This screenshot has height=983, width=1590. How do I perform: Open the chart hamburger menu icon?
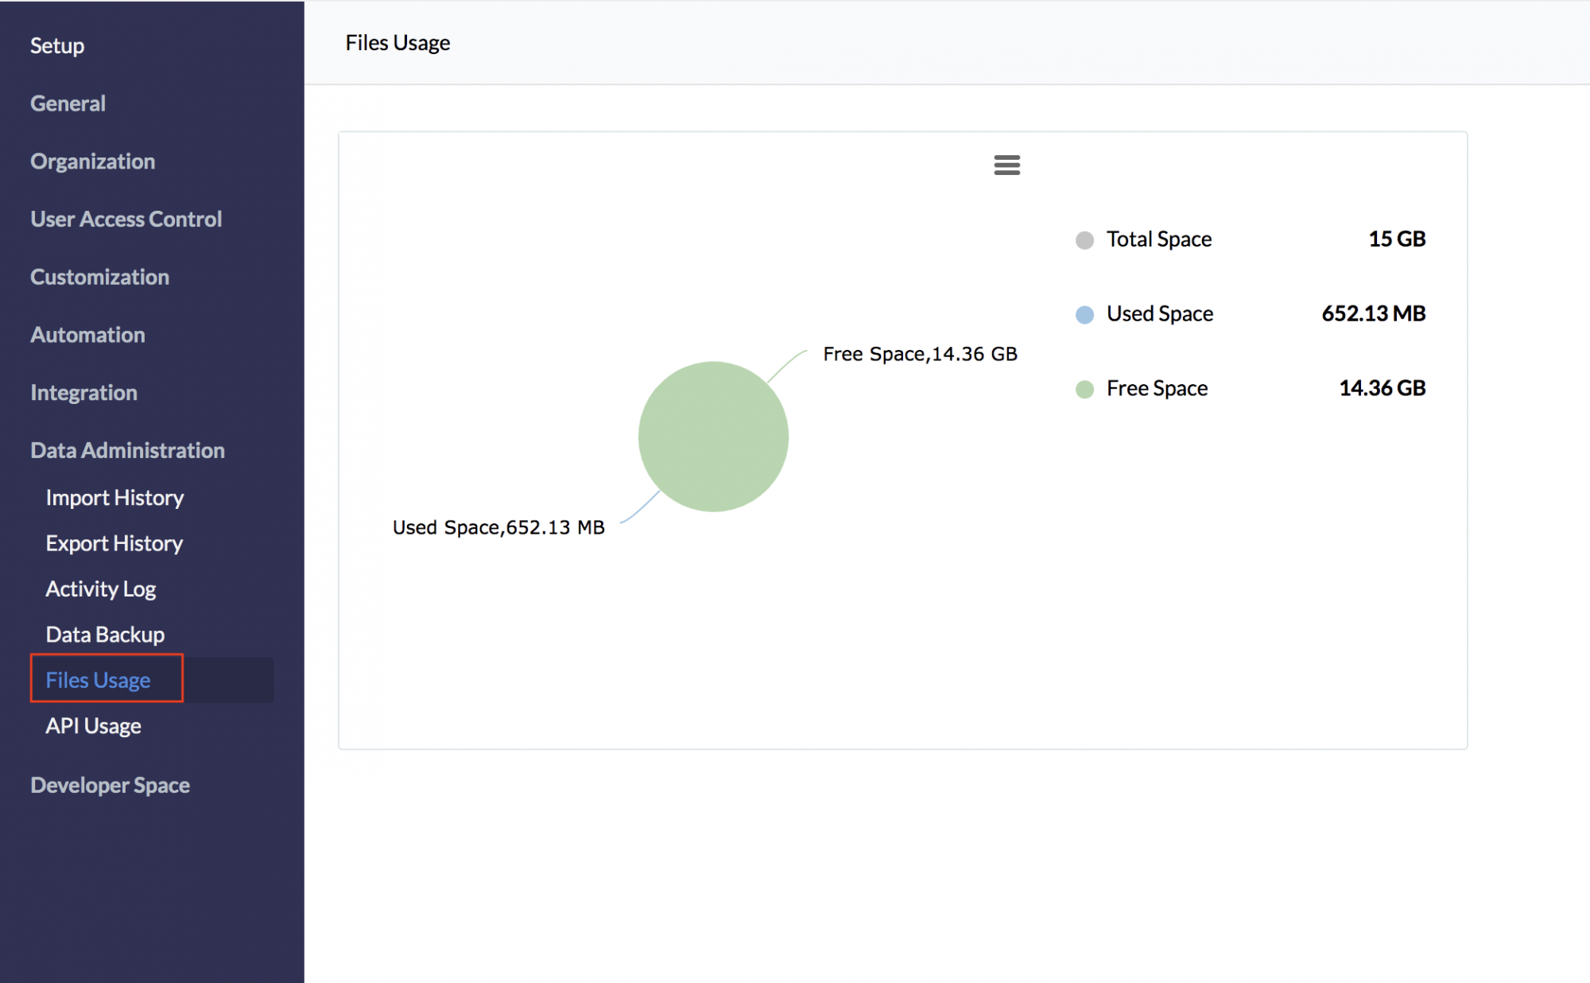click(x=1006, y=165)
